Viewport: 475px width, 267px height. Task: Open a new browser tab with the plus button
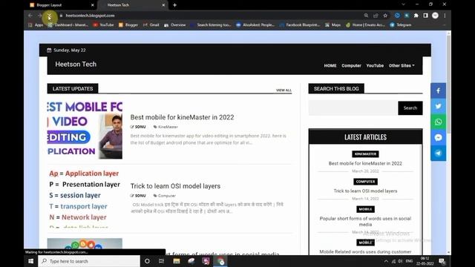coord(175,5)
